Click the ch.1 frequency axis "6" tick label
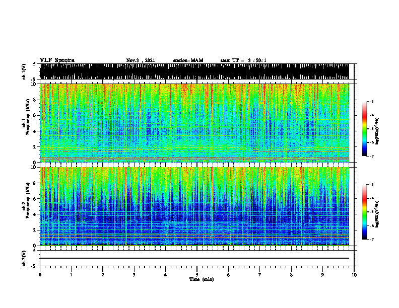 click(x=35, y=116)
